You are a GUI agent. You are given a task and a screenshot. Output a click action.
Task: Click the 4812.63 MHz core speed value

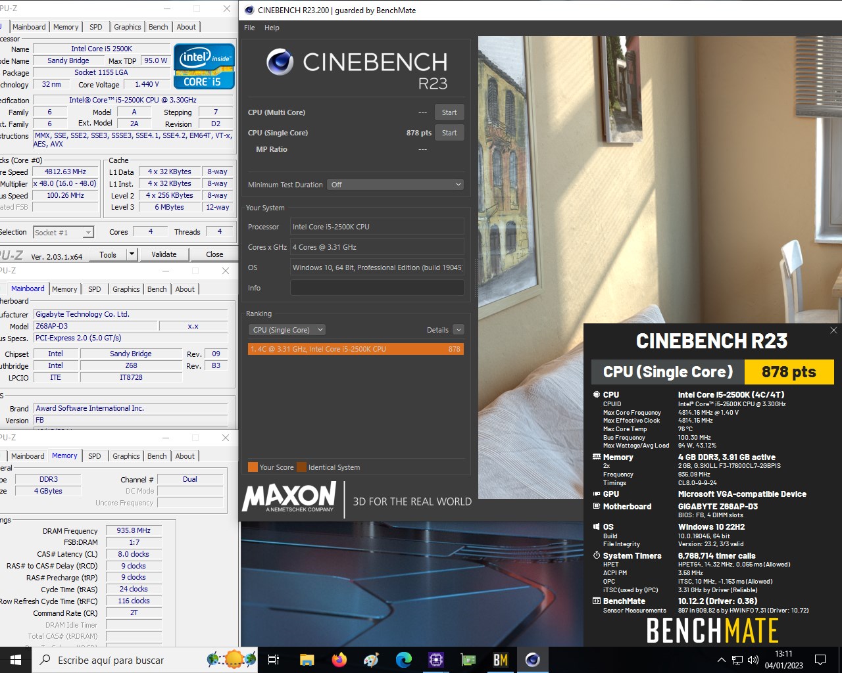(x=66, y=172)
